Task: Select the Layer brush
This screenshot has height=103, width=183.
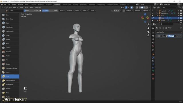Action: coord(10,35)
